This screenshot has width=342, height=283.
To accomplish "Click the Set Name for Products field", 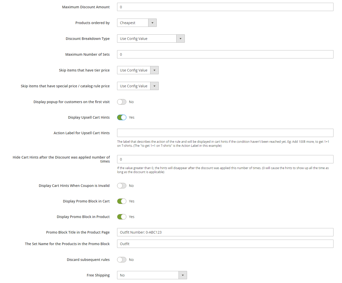I will click(225, 244).
